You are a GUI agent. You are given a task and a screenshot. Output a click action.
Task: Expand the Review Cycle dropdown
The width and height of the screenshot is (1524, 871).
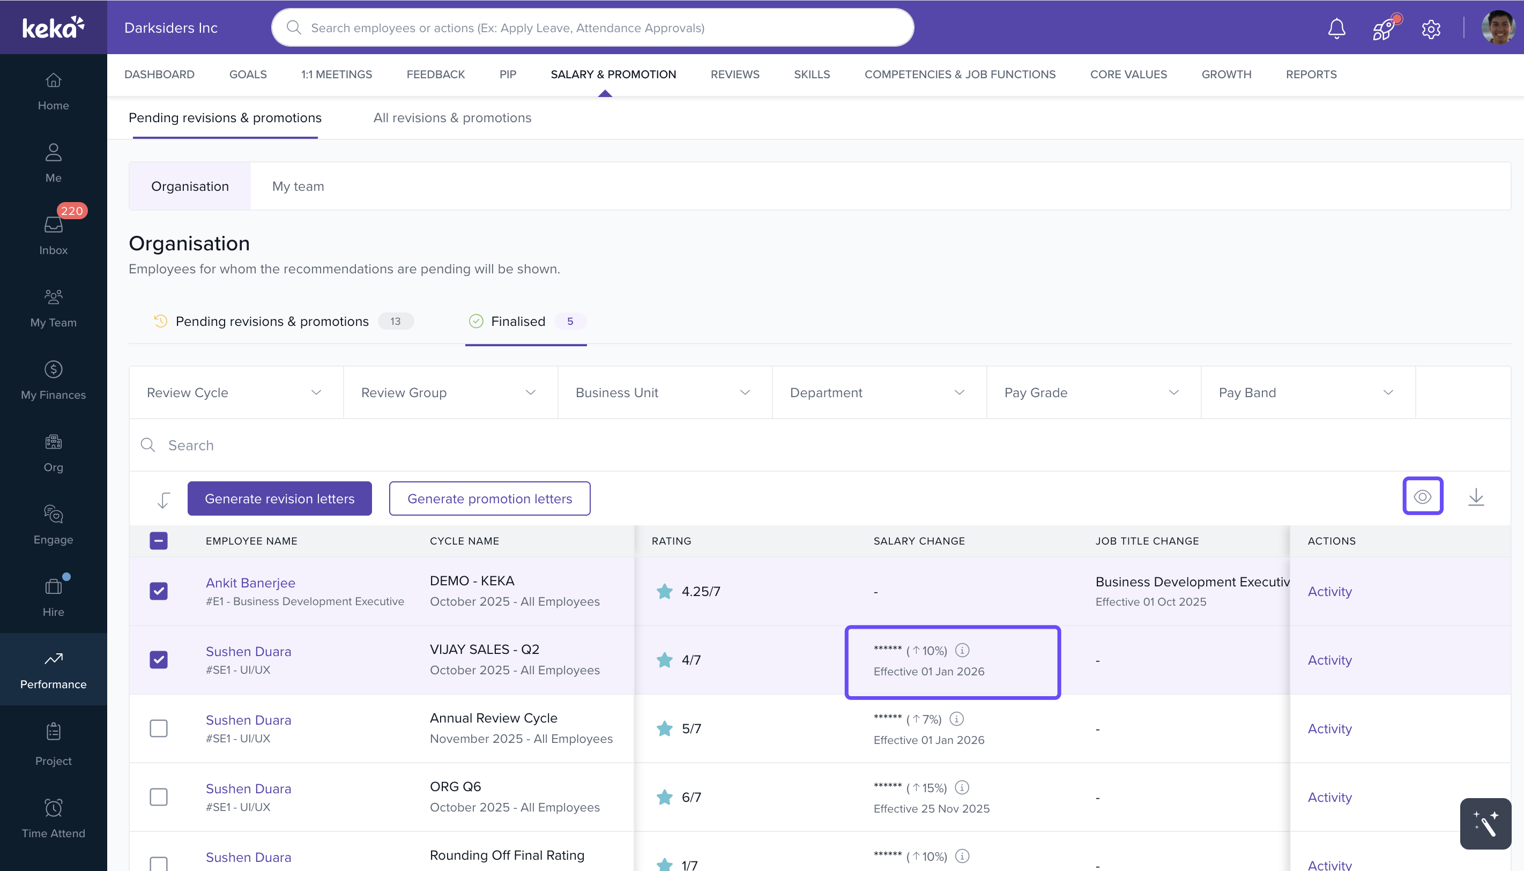(236, 392)
